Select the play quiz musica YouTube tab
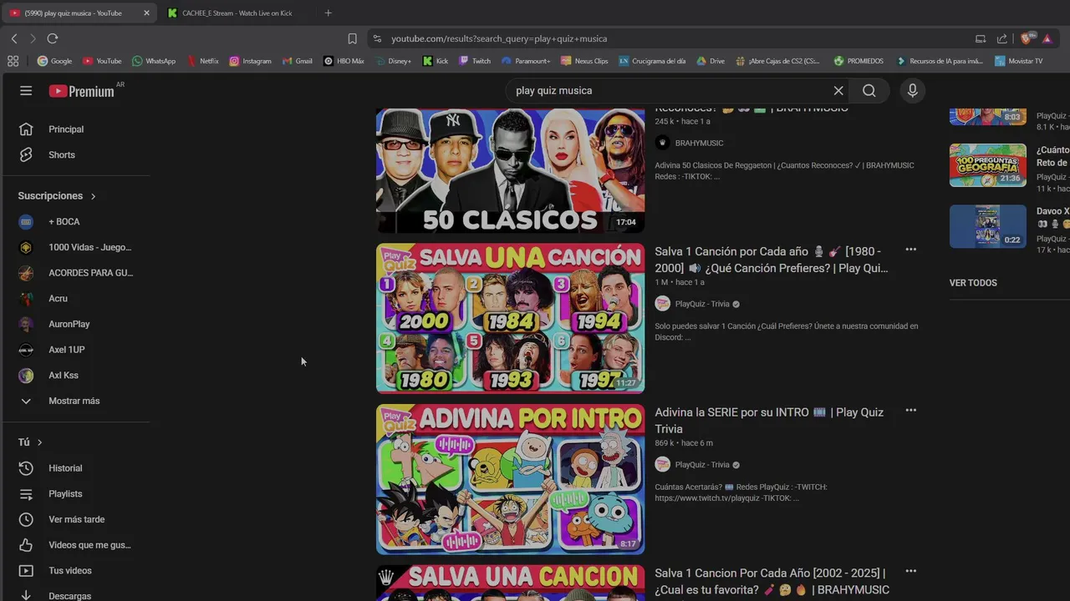1070x601 pixels. (x=73, y=13)
